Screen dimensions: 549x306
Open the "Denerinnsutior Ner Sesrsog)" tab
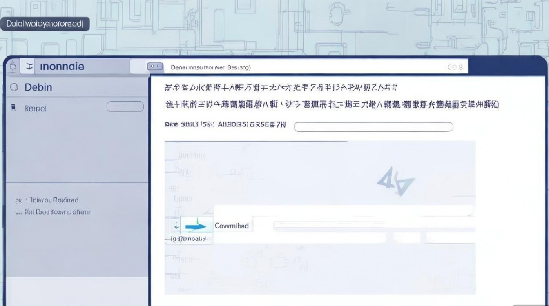(211, 67)
